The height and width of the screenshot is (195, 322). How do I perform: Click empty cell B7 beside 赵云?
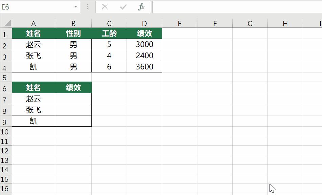[73, 99]
